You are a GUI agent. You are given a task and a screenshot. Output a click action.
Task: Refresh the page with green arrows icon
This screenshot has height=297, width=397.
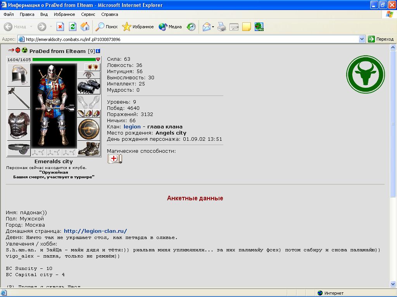pyautogui.click(x=72, y=27)
